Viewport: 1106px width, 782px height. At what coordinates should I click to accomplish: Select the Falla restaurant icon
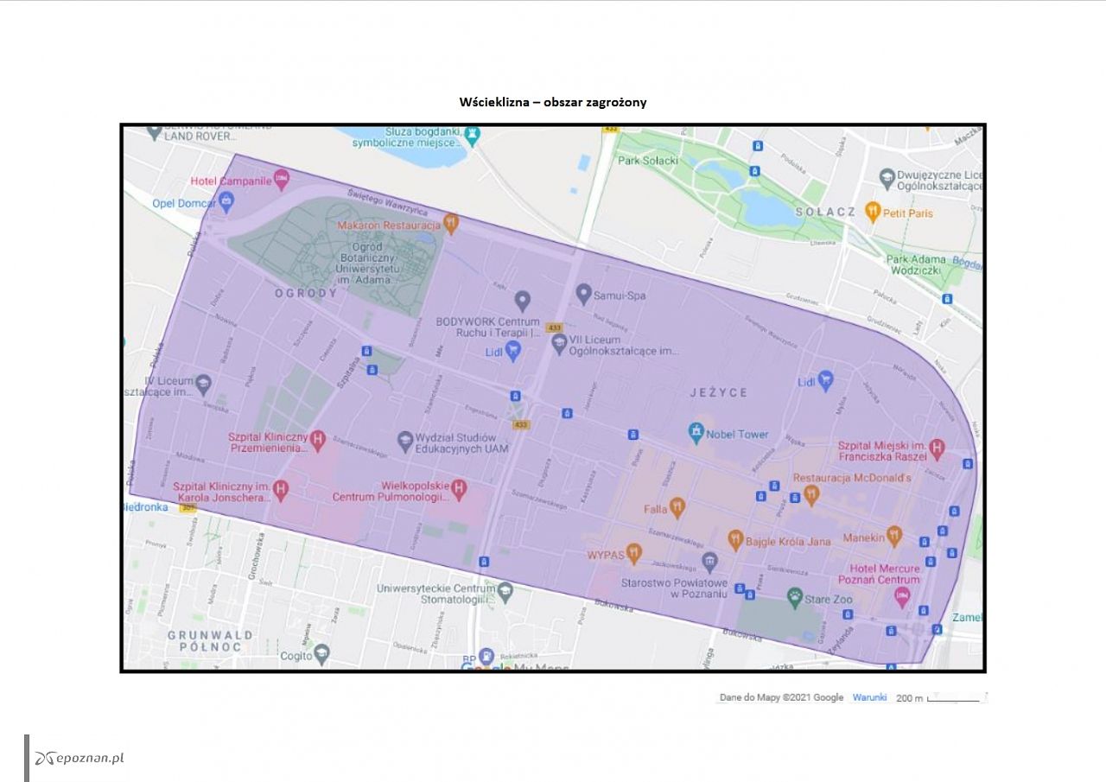pos(677,507)
